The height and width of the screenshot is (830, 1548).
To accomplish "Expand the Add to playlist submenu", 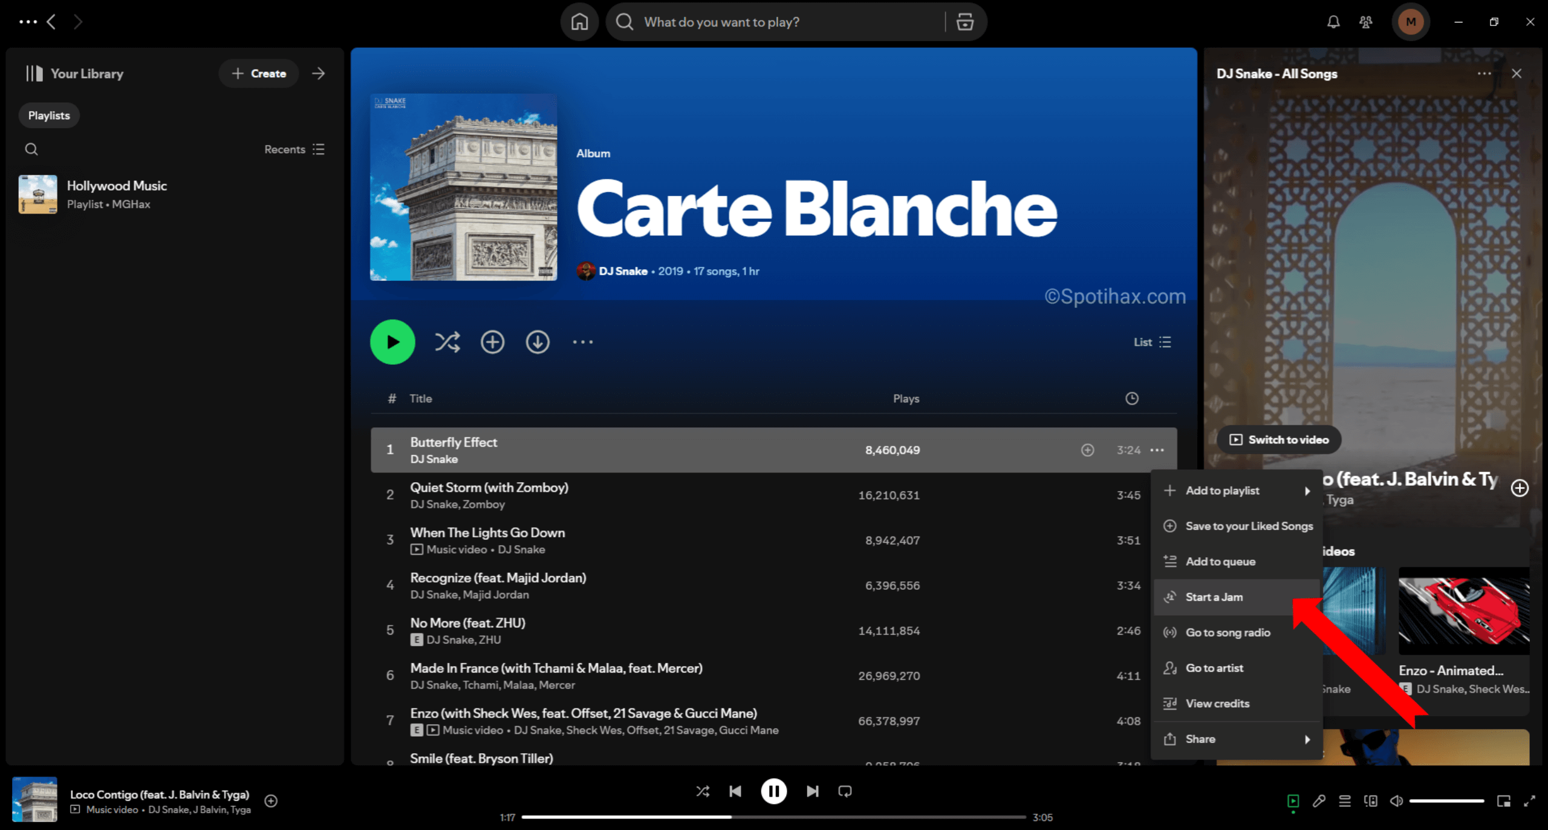I will [x=1237, y=491].
